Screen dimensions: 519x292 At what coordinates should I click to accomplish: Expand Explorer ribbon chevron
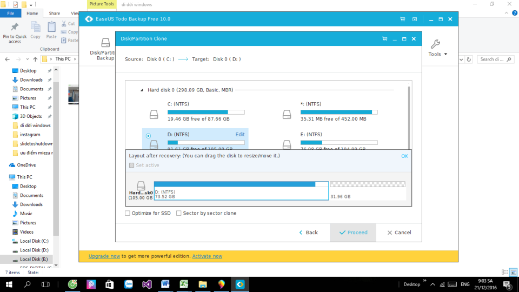point(507,13)
